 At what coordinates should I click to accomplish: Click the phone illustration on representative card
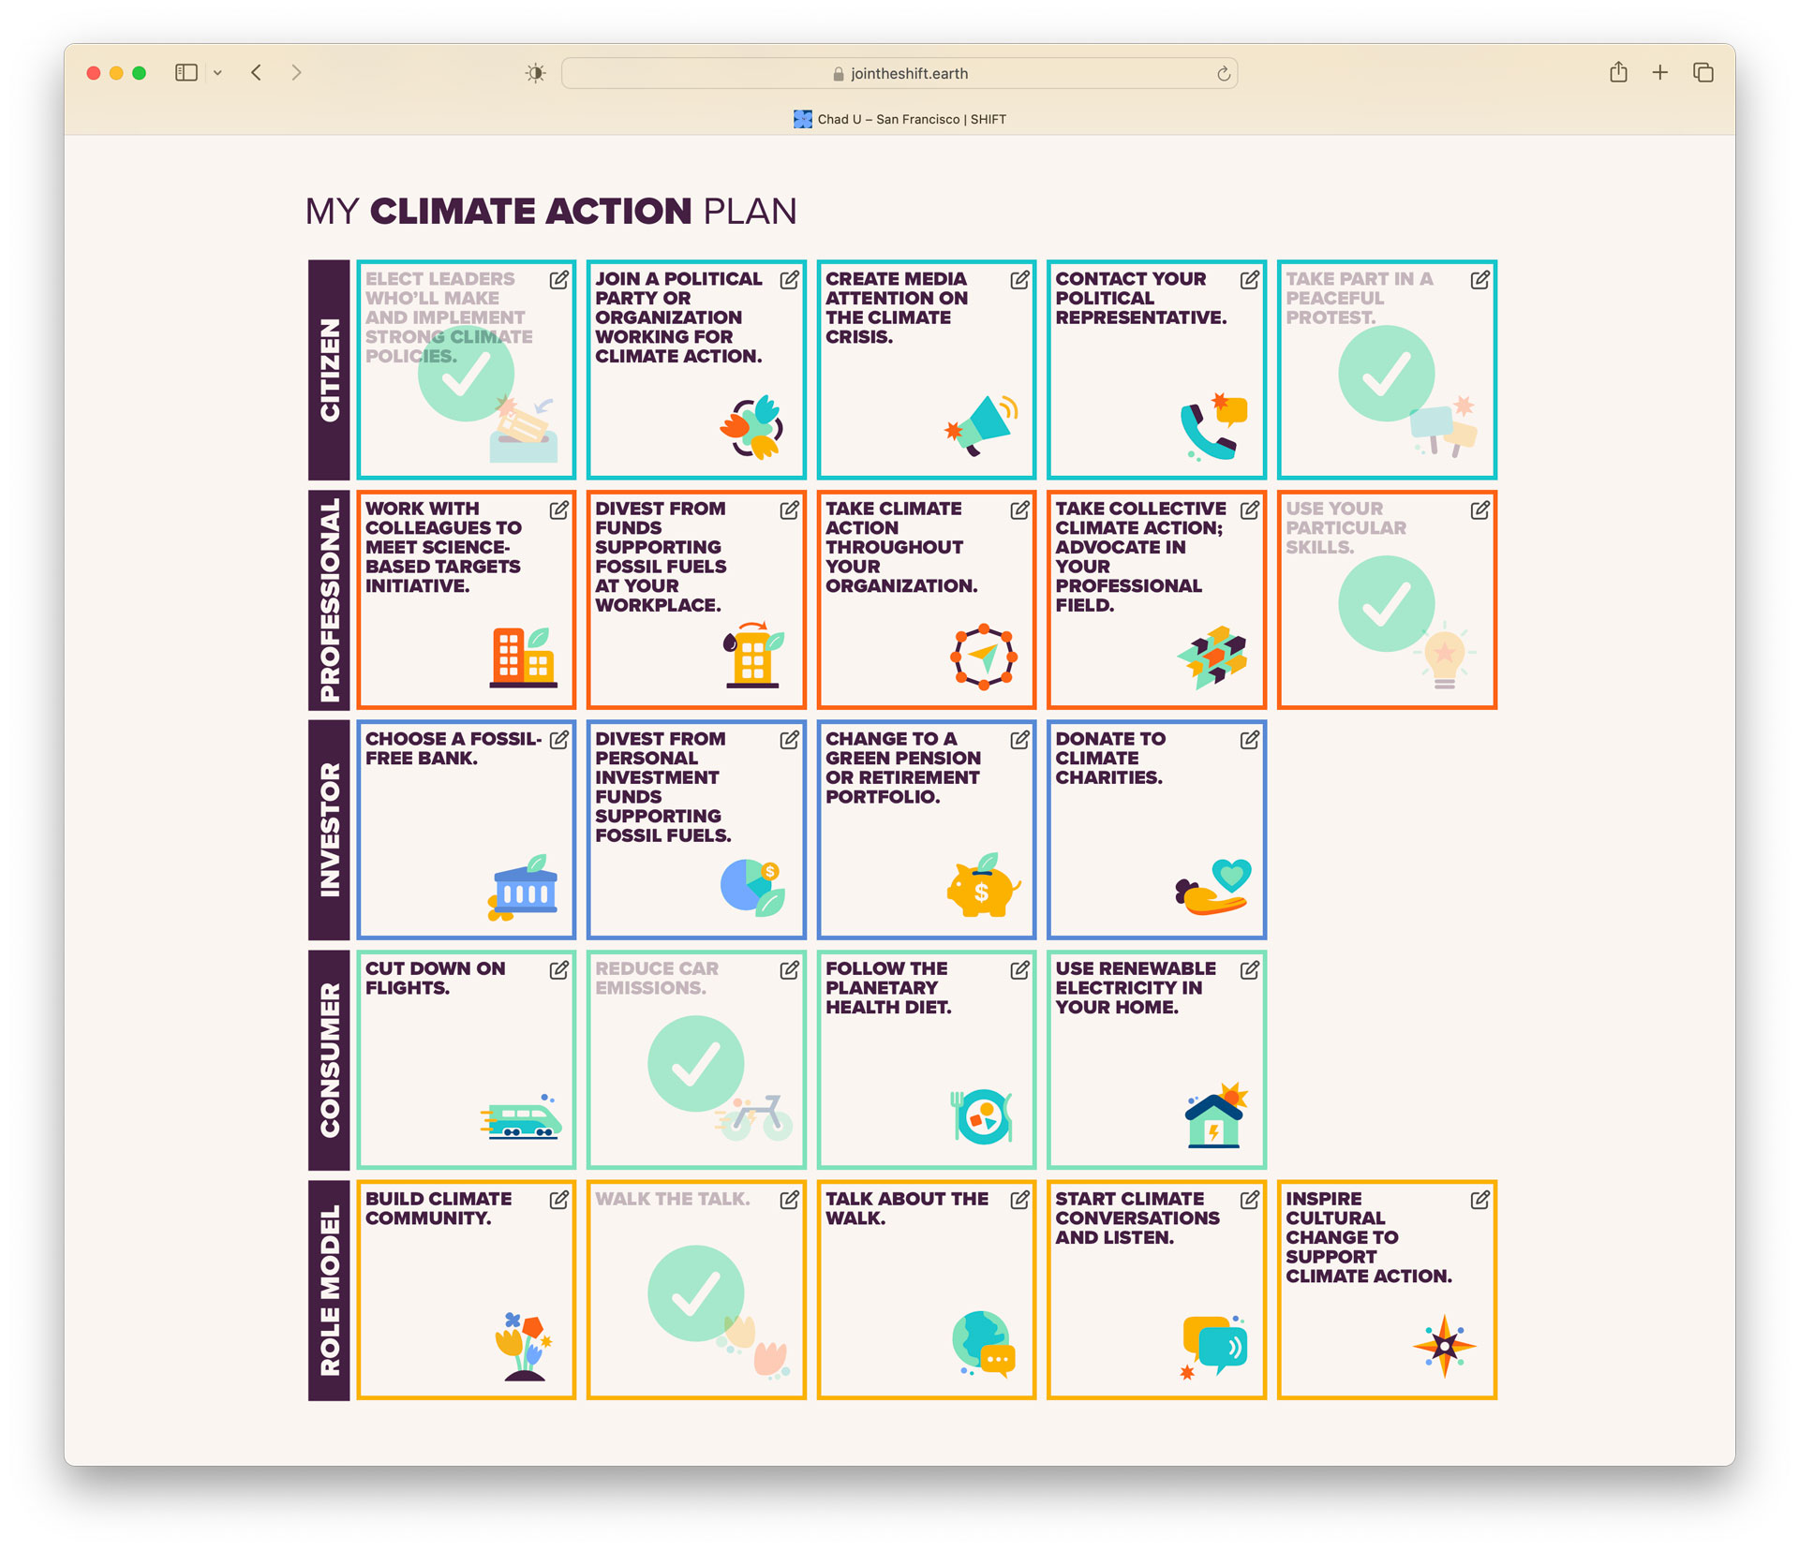coord(1213,426)
